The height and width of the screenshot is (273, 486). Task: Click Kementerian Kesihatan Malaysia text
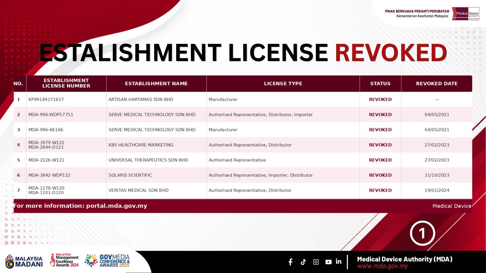coord(422,16)
